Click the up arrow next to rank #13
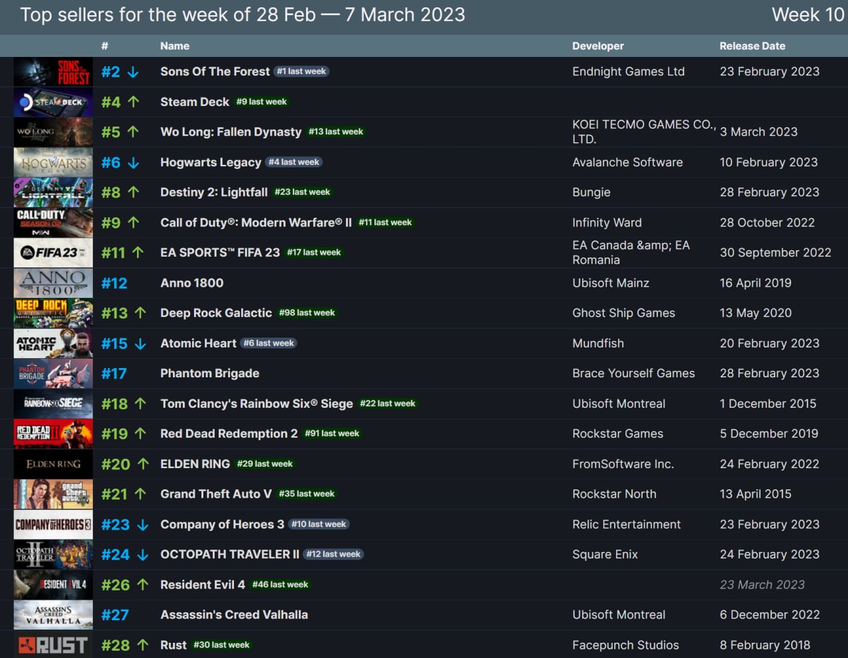 point(140,313)
